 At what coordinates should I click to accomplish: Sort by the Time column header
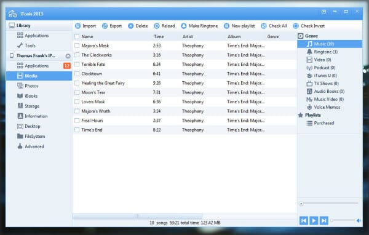coord(159,36)
